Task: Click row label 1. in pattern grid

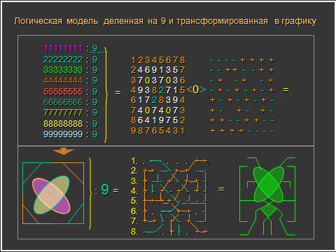Action: tap(134, 161)
